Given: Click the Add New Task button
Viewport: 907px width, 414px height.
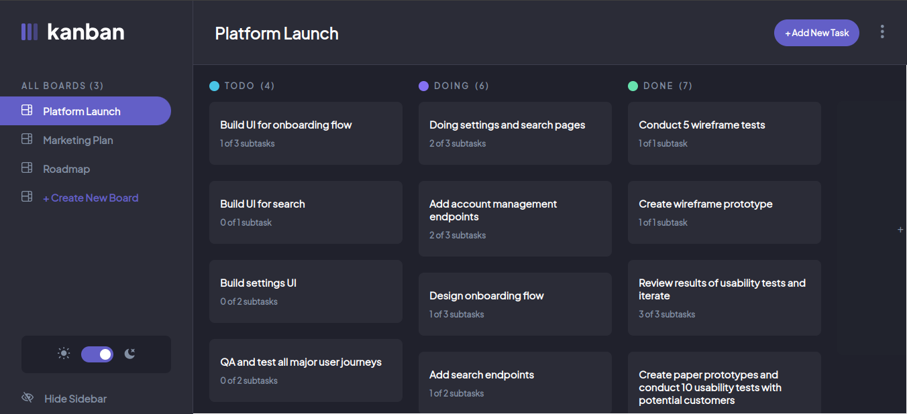Looking at the screenshot, I should click(816, 32).
